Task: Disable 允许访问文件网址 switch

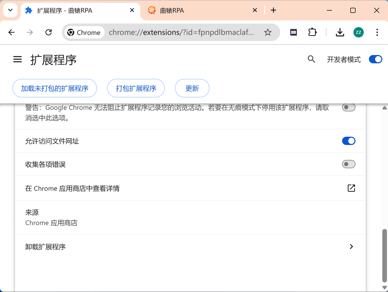Action: tap(349, 141)
